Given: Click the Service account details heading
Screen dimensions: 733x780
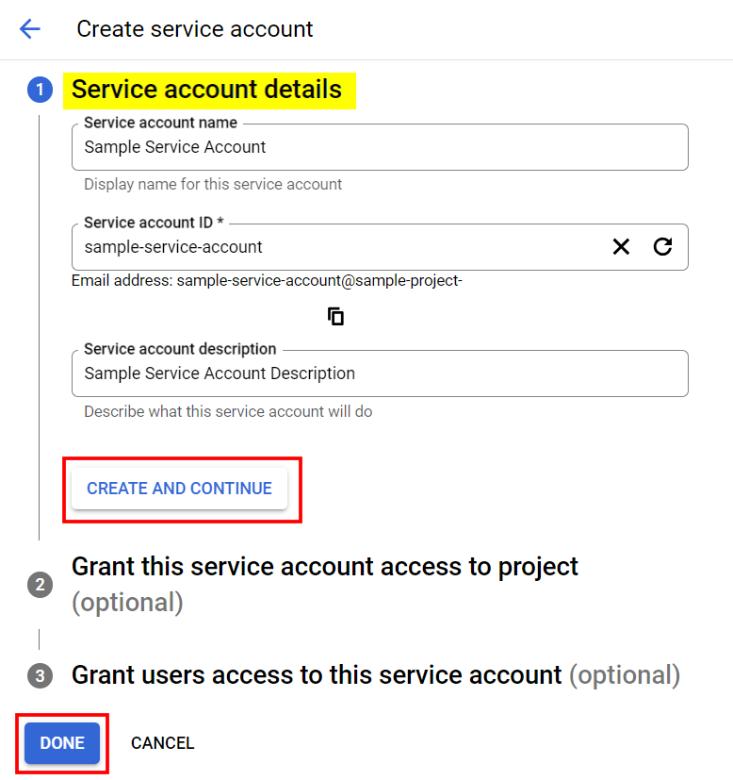Looking at the screenshot, I should click(x=207, y=91).
